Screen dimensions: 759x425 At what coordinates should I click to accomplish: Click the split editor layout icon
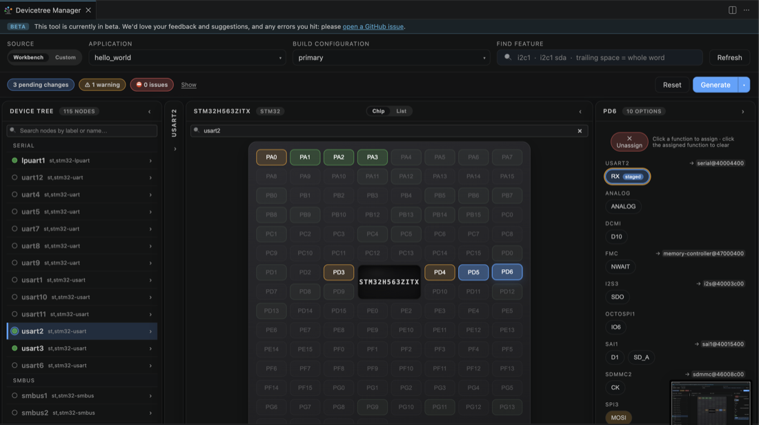pos(732,10)
